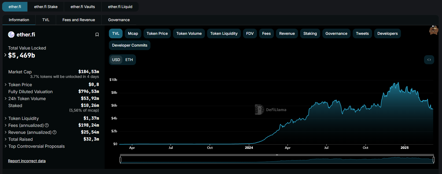Switch chart denomination to ETH
Screen dimensions: 442x174
(129, 60)
